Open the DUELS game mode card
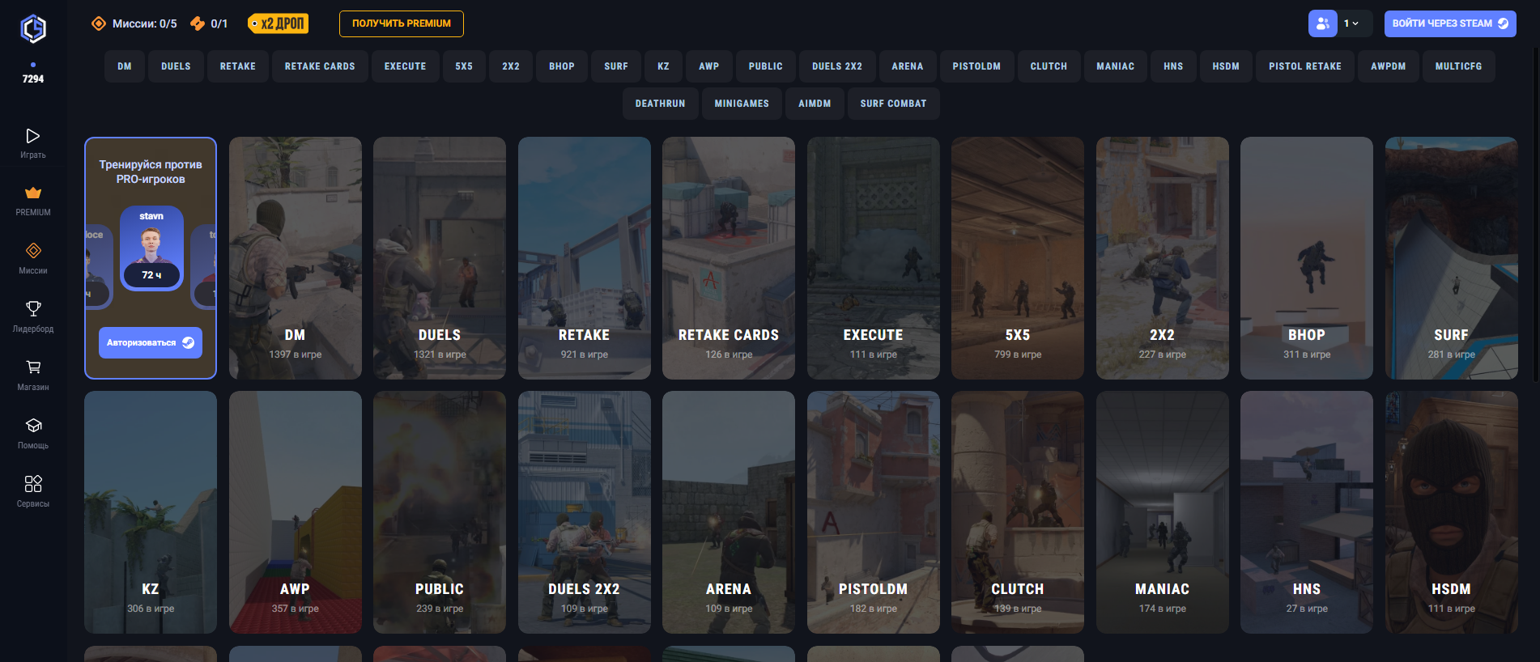The image size is (1540, 662). pyautogui.click(x=440, y=258)
